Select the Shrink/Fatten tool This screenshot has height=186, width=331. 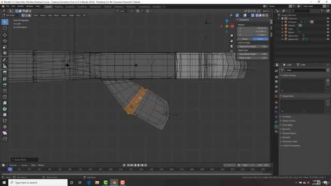tap(5, 127)
